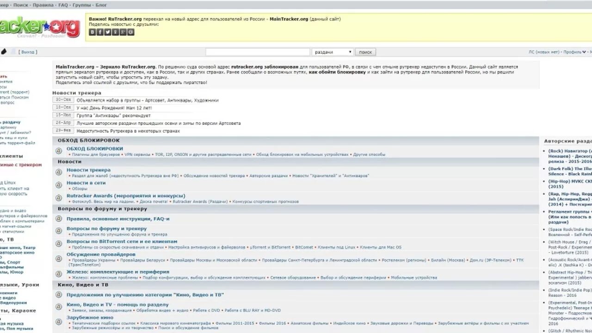Screen dimensions: 592x333
Task: Open Правила in the top menu
Action: (43, 5)
